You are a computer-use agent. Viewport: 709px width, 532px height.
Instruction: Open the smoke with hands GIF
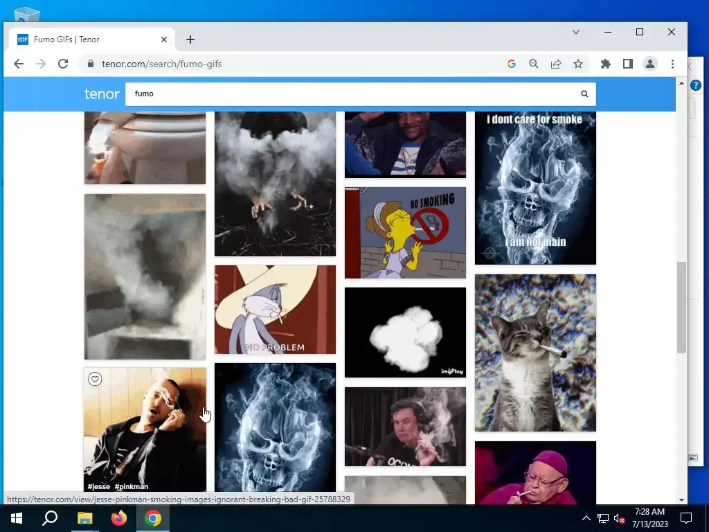pyautogui.click(x=275, y=184)
